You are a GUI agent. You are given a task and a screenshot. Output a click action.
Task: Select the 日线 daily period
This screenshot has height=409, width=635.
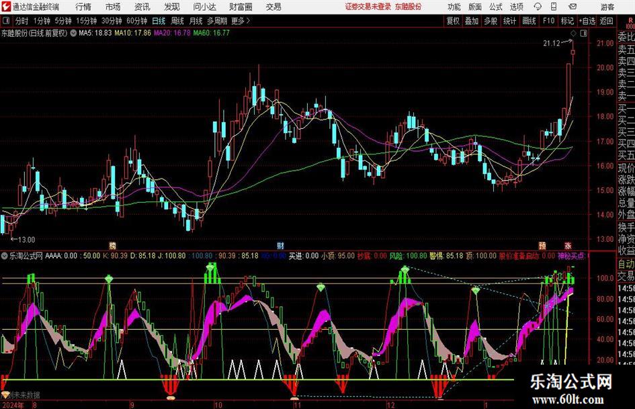(x=159, y=21)
